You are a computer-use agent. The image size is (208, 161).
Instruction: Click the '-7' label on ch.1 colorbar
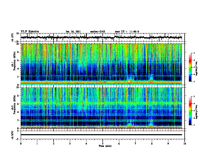pyautogui.click(x=194, y=82)
